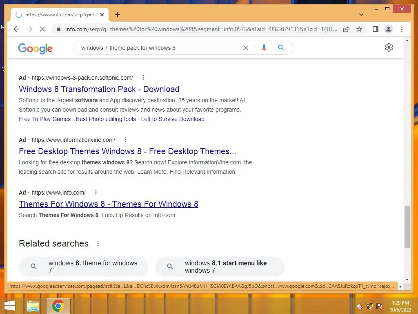Click the network tray icon

[370, 306]
